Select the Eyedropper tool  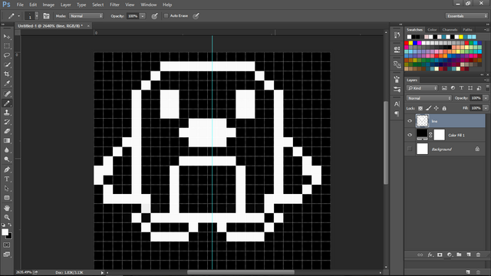(x=7, y=84)
